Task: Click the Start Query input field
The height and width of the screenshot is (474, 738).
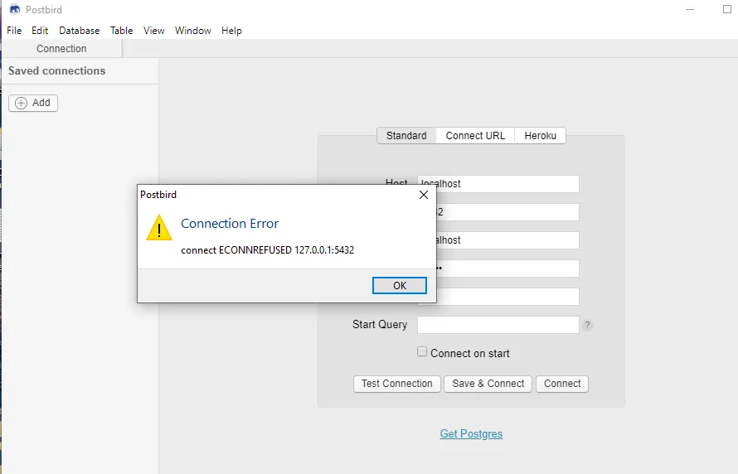Action: coord(498,325)
